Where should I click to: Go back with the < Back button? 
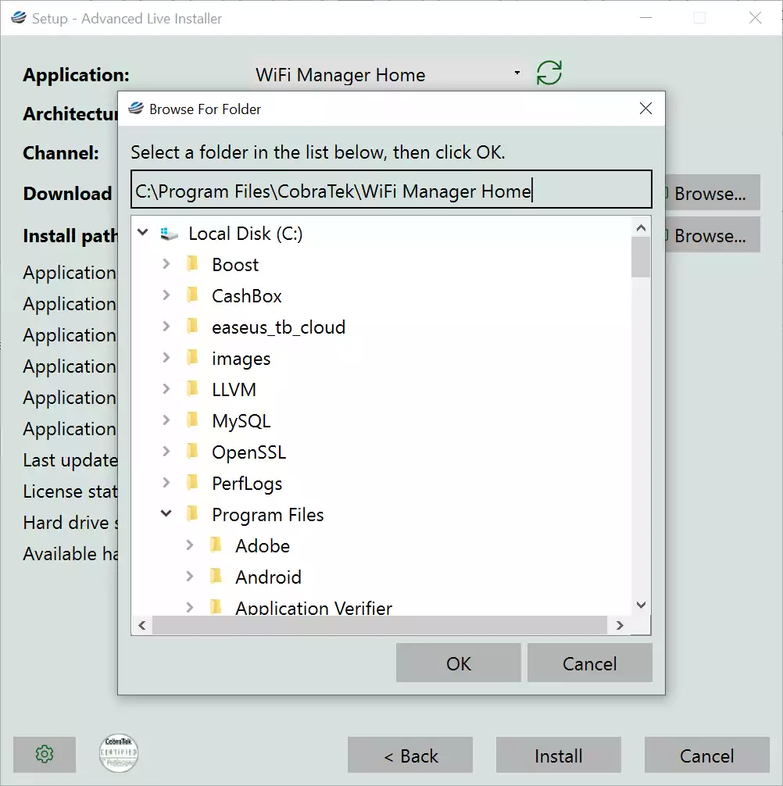coord(410,755)
